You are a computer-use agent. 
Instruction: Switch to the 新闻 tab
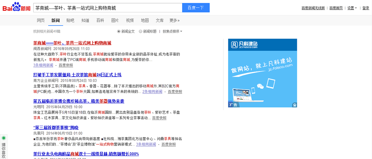click(55, 20)
